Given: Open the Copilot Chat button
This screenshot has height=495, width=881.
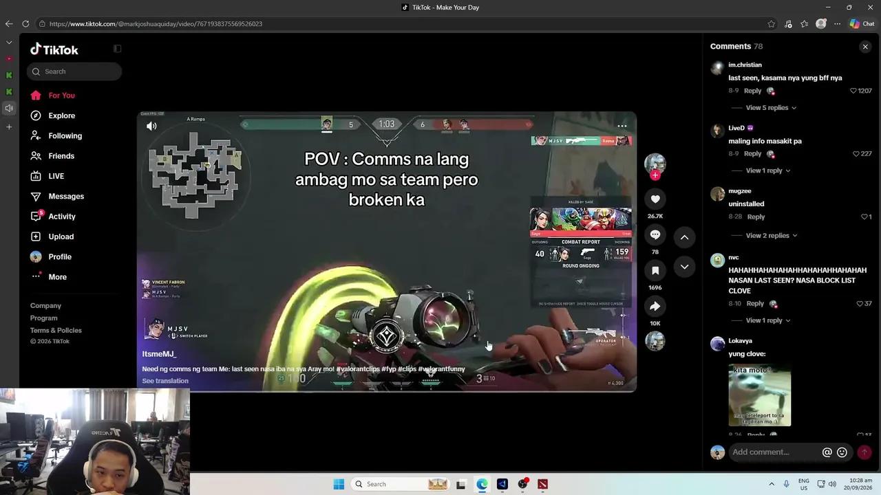Looking at the screenshot, I should click(x=862, y=23).
